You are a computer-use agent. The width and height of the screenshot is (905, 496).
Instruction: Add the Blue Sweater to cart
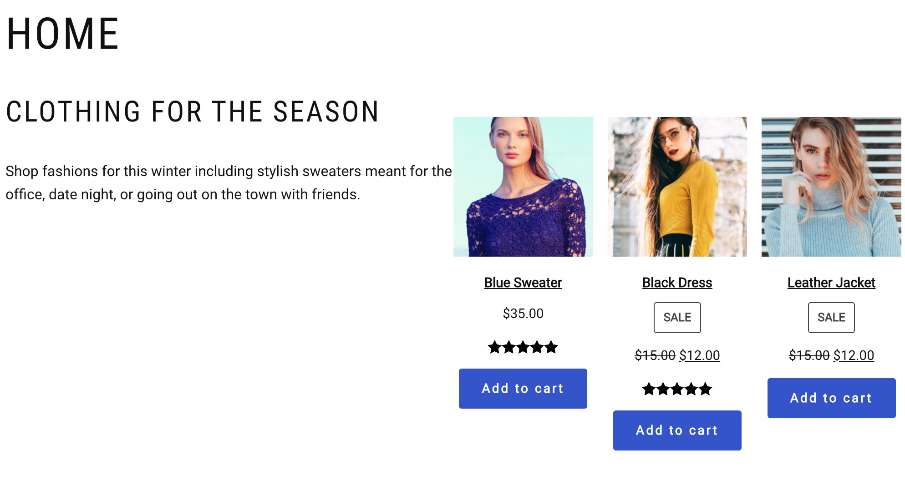tap(523, 389)
